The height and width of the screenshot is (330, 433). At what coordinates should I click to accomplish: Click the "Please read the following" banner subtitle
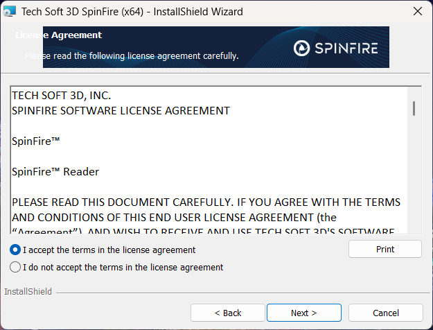(x=132, y=55)
